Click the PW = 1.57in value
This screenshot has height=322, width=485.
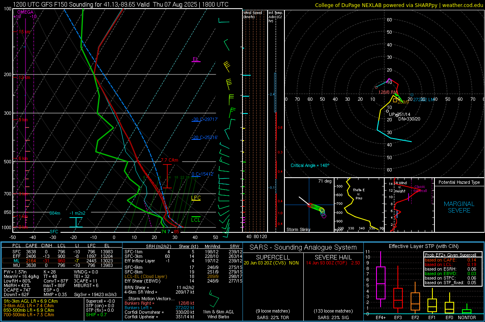point(15,272)
